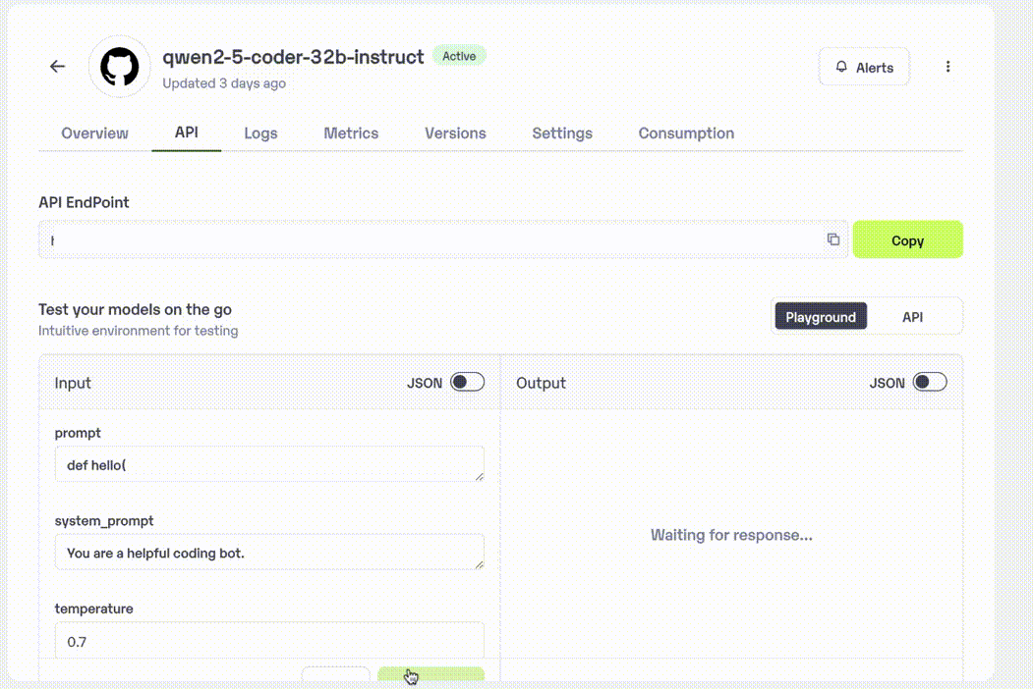The image size is (1033, 689).
Task: Switch testing view to API
Action: pyautogui.click(x=912, y=317)
